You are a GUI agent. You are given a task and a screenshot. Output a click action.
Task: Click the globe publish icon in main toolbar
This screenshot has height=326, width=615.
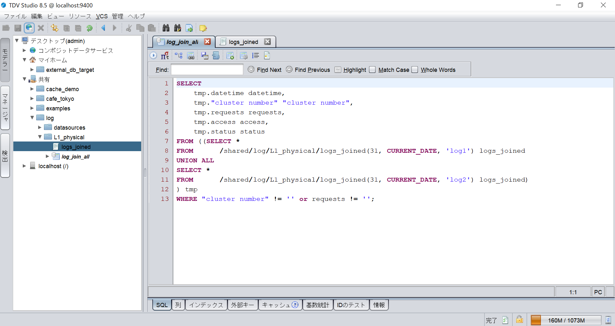[x=29, y=28]
